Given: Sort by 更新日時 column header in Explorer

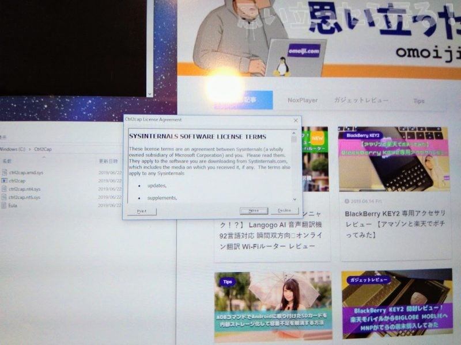Looking at the screenshot, I should click(108, 161).
